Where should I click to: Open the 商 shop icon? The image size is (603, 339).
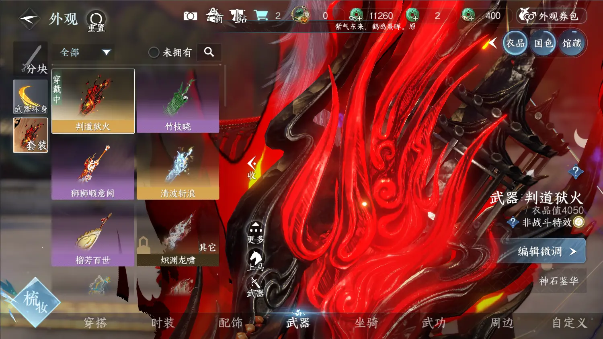(x=214, y=16)
